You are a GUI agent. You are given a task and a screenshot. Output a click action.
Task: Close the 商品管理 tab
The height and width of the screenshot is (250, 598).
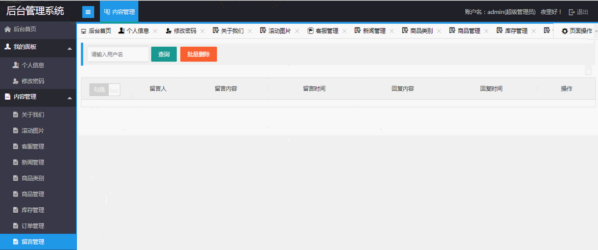[486, 31]
